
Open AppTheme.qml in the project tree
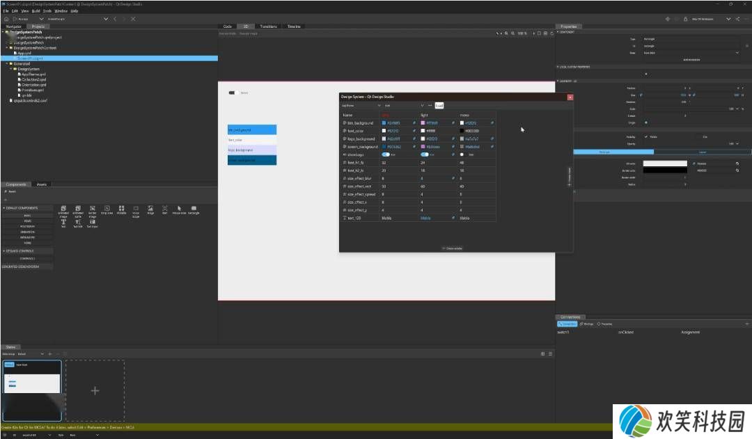33,74
